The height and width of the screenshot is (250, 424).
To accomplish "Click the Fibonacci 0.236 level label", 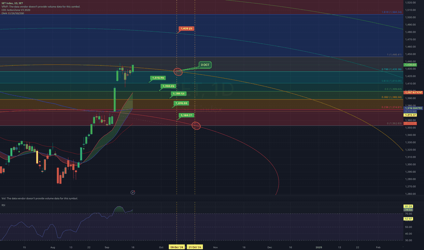I will [392, 107].
